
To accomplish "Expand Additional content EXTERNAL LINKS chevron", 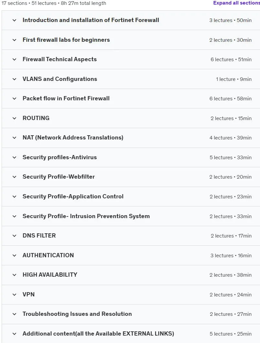I will 15,334.
